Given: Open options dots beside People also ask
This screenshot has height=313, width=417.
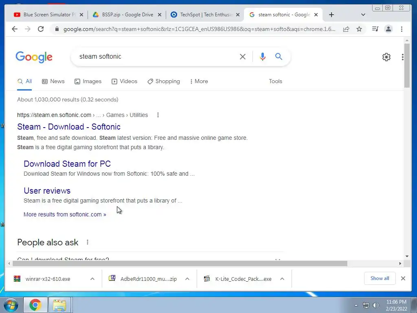Looking at the screenshot, I should coord(88,242).
